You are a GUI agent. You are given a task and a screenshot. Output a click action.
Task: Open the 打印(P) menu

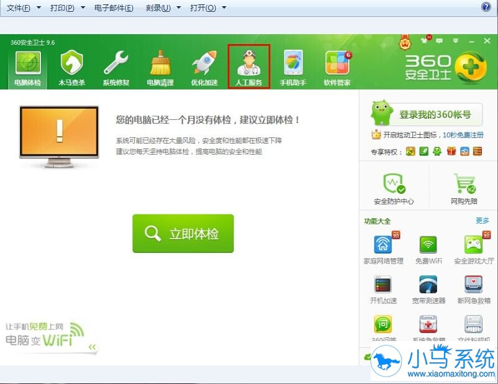tap(62, 7)
